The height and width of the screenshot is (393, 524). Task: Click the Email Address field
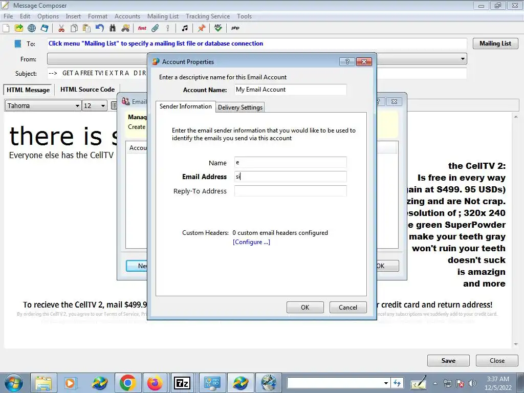tap(291, 177)
